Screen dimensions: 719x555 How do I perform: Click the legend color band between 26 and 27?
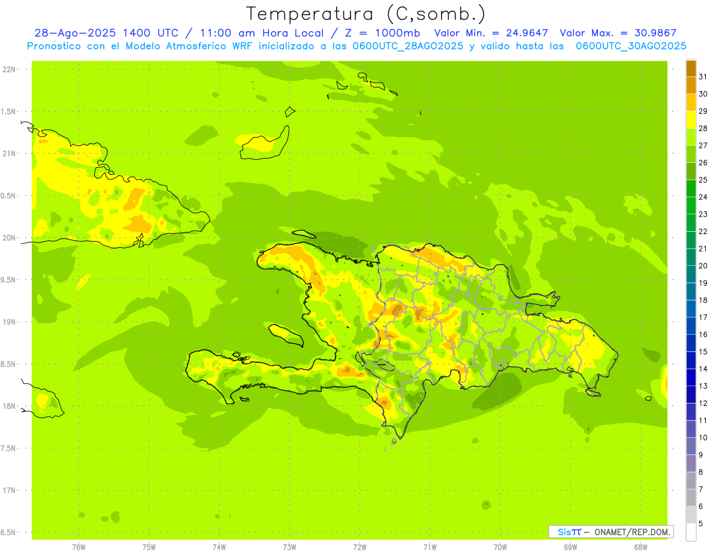691,154
